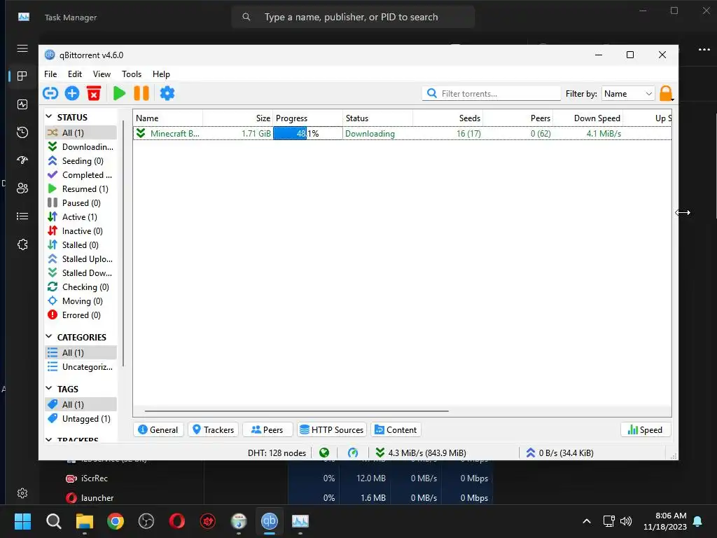This screenshot has height=538, width=717.
Task: Sort by the Name column header
Action: pos(168,118)
